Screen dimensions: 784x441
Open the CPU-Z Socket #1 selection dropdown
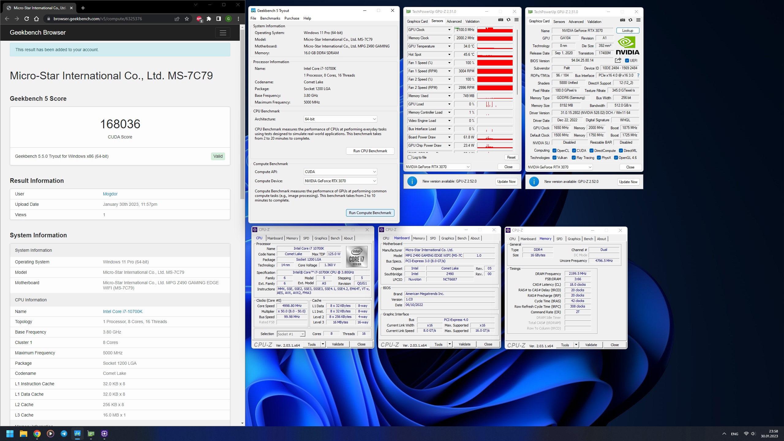click(x=291, y=334)
